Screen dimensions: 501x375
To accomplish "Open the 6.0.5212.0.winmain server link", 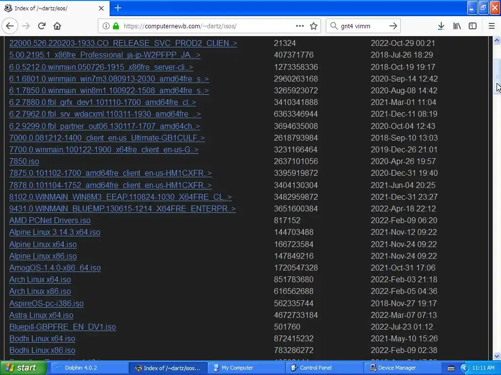I will [x=101, y=67].
